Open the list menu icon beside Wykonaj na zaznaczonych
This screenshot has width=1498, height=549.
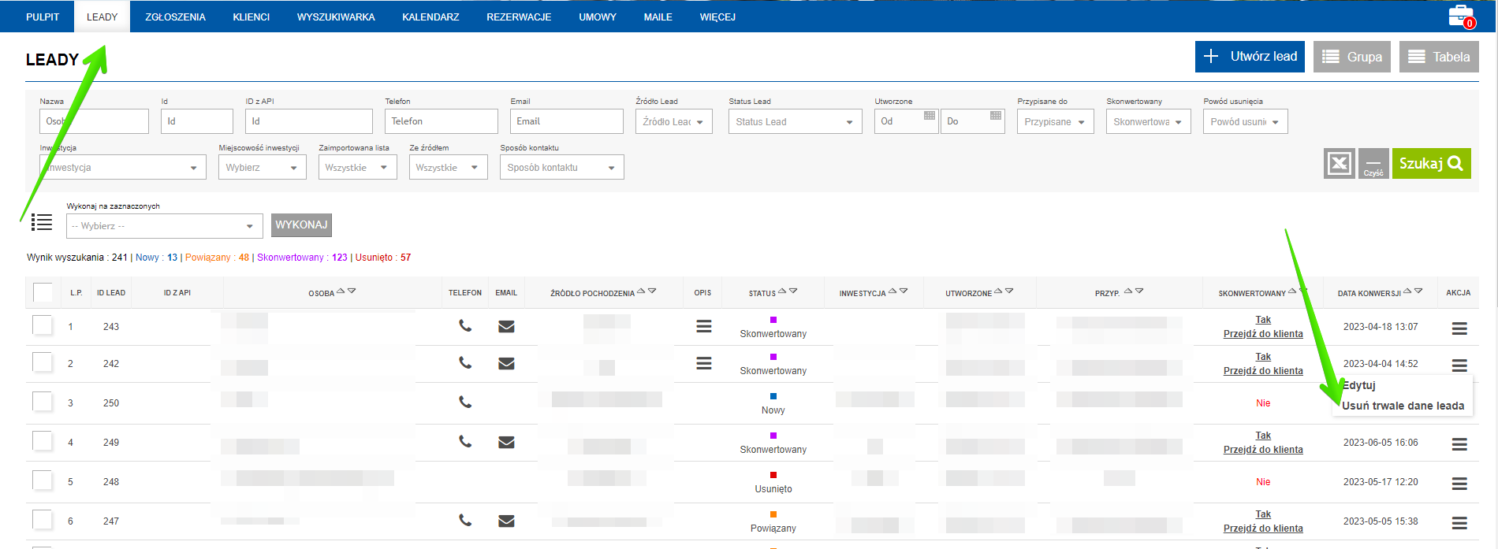pyautogui.click(x=42, y=222)
